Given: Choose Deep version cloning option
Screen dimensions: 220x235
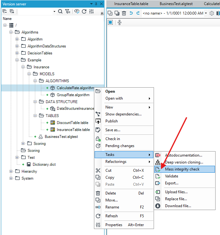Looking at the screenshot, I should [185, 162].
